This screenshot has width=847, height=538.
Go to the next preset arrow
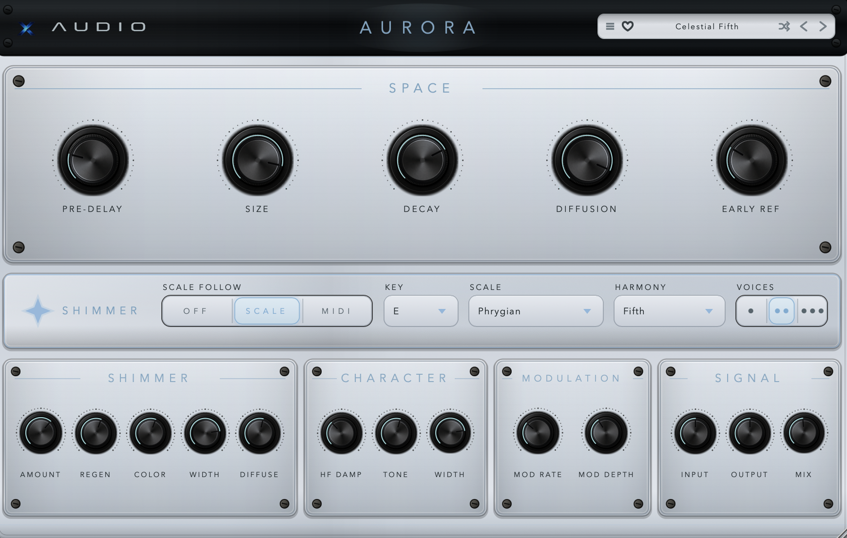(x=823, y=26)
